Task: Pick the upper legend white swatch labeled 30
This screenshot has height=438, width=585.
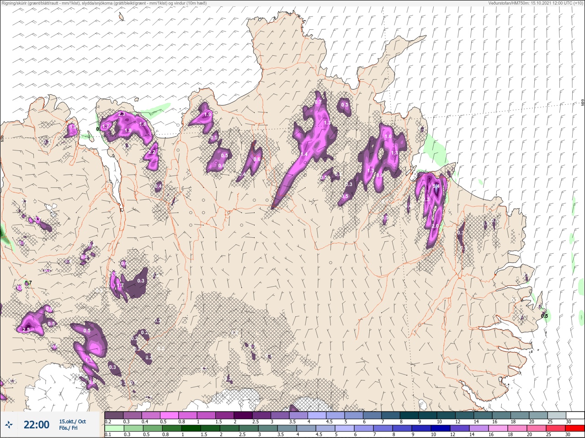Action: pyautogui.click(x=575, y=415)
